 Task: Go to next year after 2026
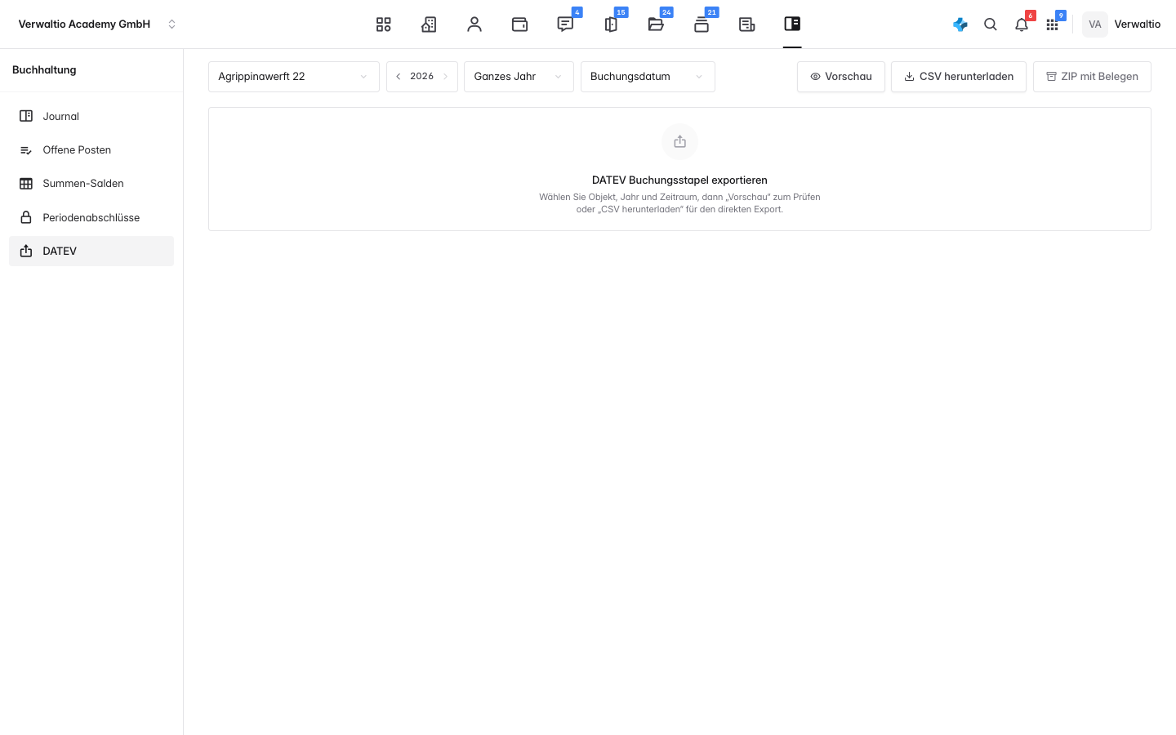[445, 77]
